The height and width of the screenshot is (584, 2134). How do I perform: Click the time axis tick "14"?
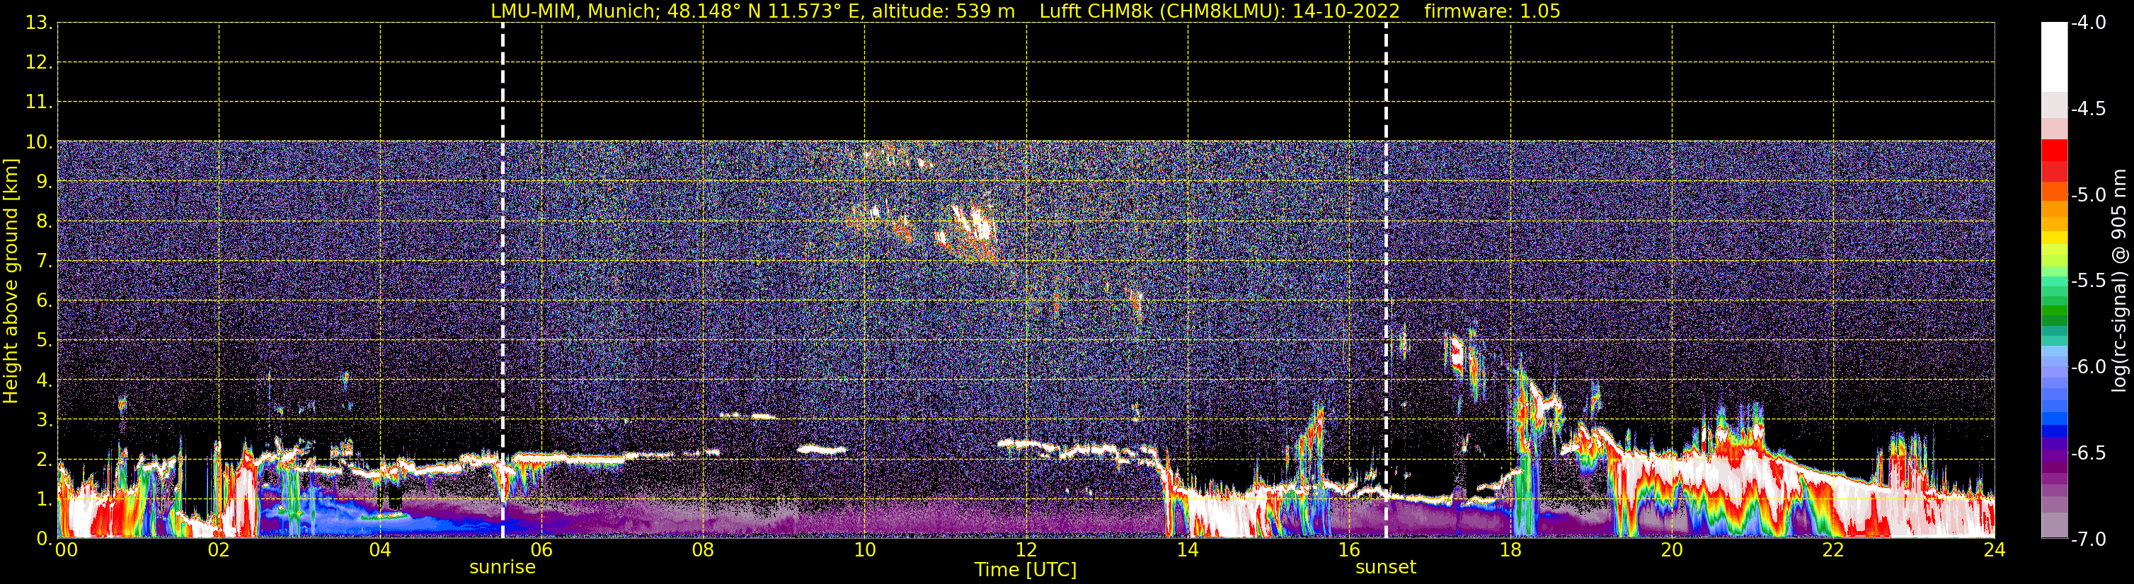(x=1188, y=550)
